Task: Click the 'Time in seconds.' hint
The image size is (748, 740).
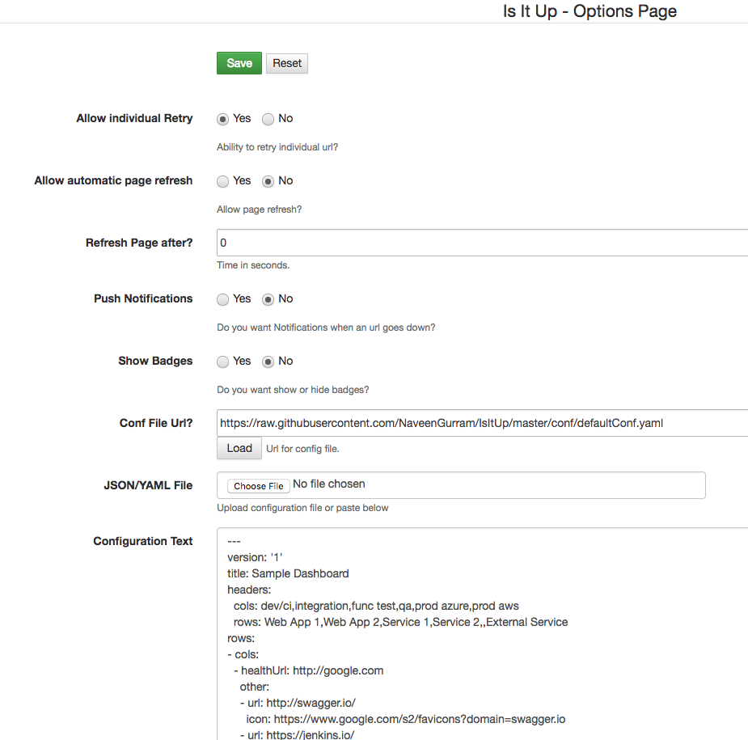Action: pyautogui.click(x=253, y=265)
